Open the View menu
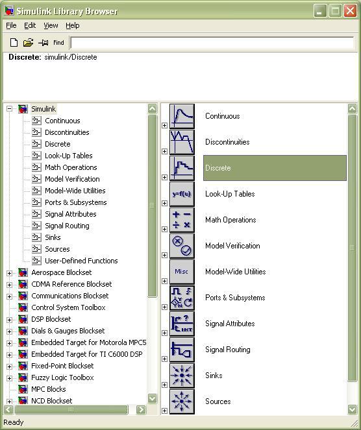361x430 pixels. 51,25
